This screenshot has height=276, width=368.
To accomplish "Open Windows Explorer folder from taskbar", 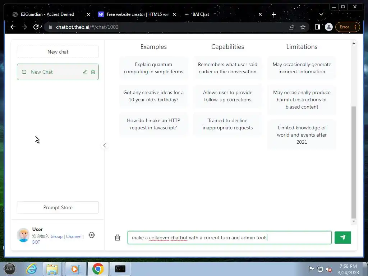I will [52, 269].
